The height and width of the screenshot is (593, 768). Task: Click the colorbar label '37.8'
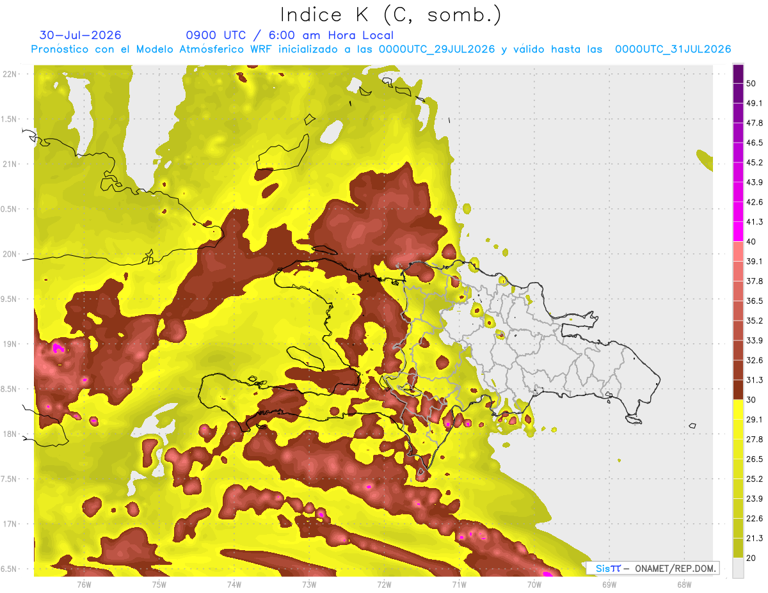tap(755, 281)
